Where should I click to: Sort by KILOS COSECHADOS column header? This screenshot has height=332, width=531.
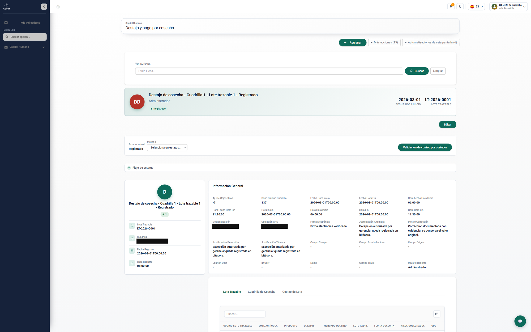(413, 326)
